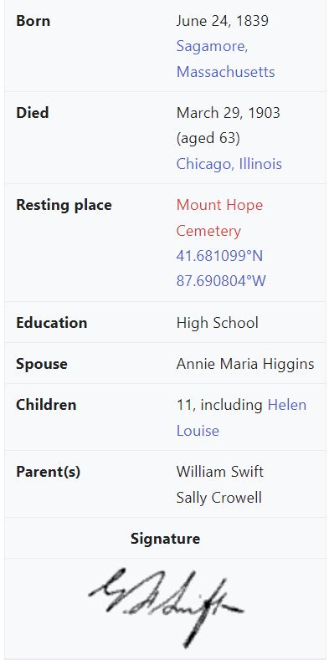Open the Louise link under Children
This screenshot has width=329, height=660.
click(x=198, y=431)
